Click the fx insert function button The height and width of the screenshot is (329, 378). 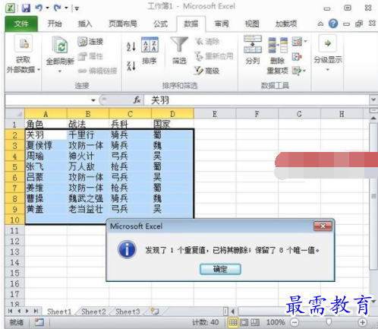[x=137, y=100]
